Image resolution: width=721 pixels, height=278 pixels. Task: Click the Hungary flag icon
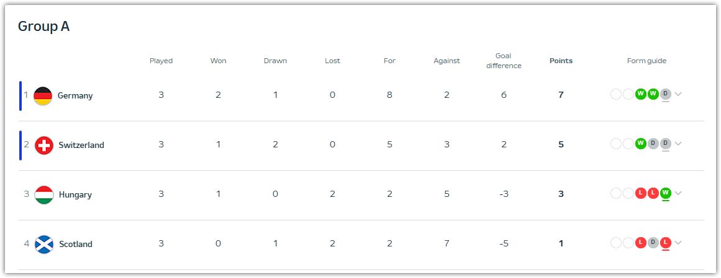(x=44, y=195)
